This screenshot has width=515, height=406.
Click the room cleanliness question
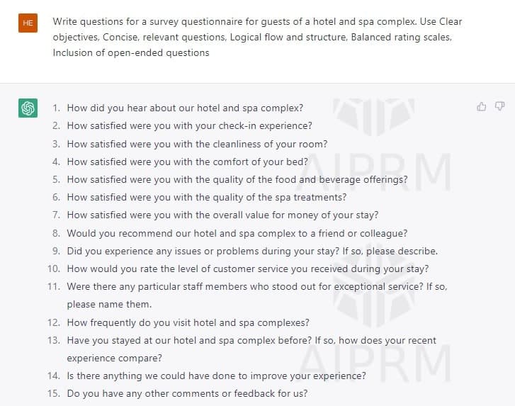tap(197, 144)
